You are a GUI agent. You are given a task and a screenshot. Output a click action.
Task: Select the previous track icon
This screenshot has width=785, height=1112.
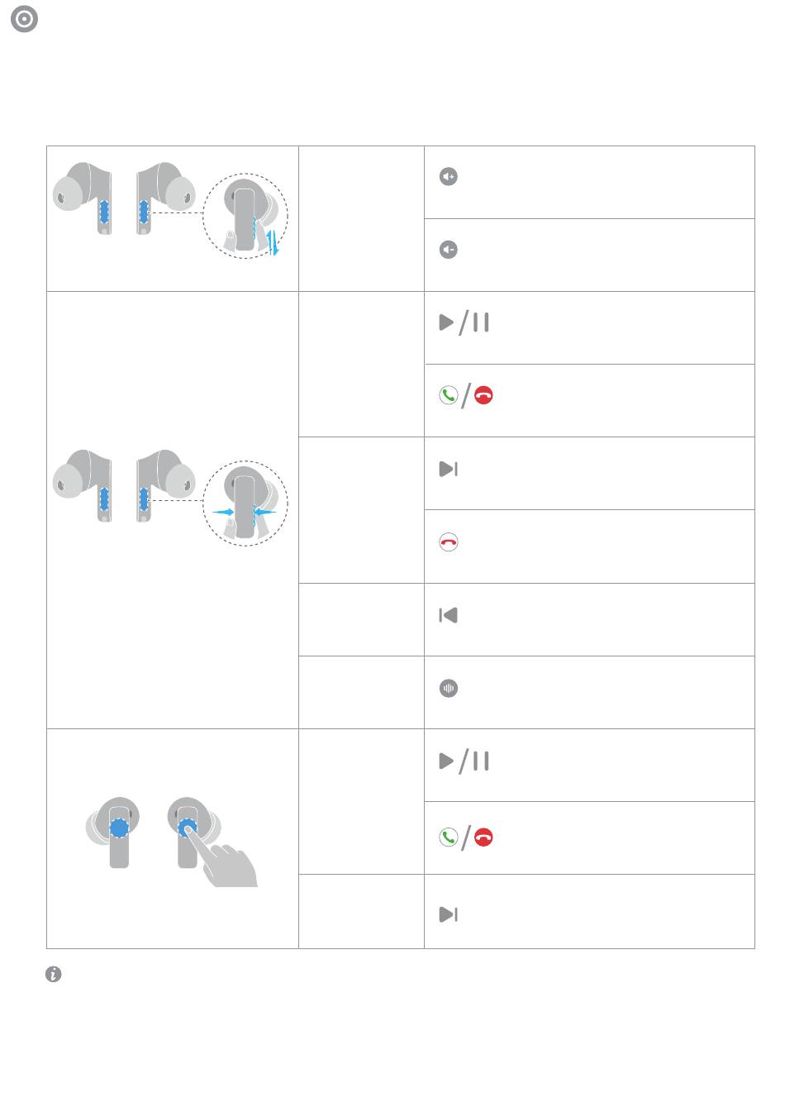point(449,615)
